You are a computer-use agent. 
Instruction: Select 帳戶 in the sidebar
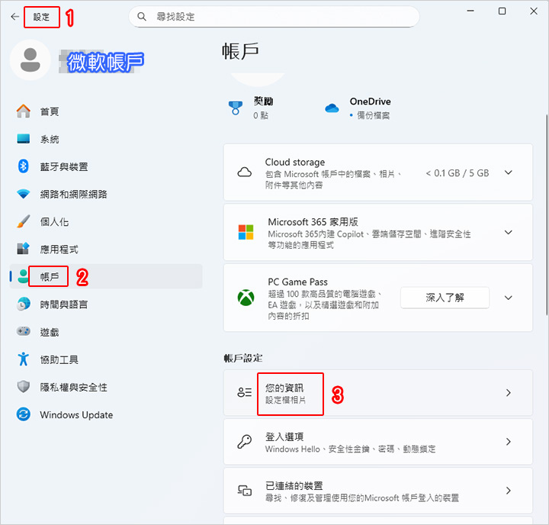[x=106, y=276]
